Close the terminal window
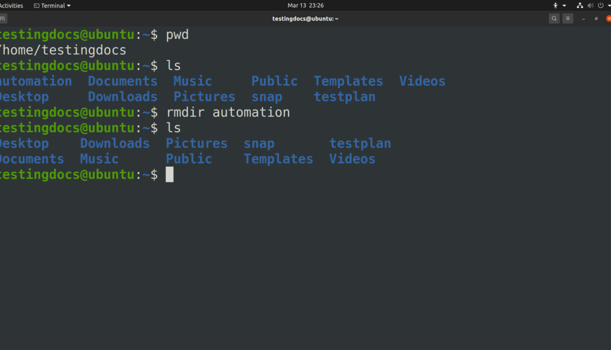The width and height of the screenshot is (611, 350). coord(608,18)
